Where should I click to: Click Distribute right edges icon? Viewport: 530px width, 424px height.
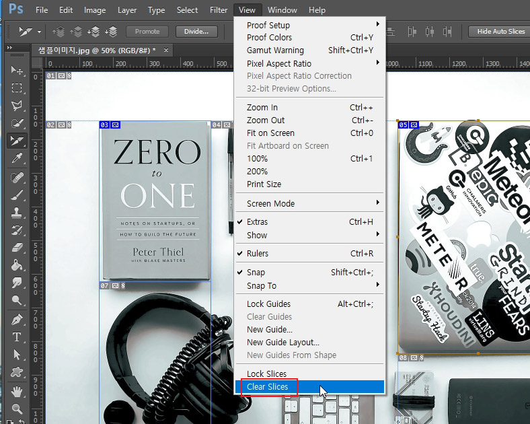[x=447, y=32]
